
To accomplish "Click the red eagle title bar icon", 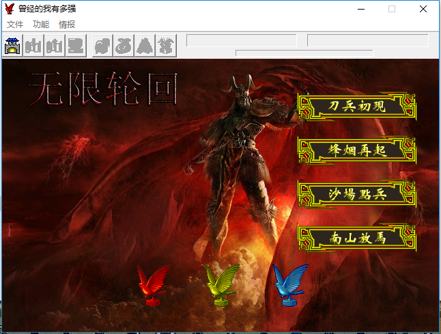I will [x=10, y=9].
